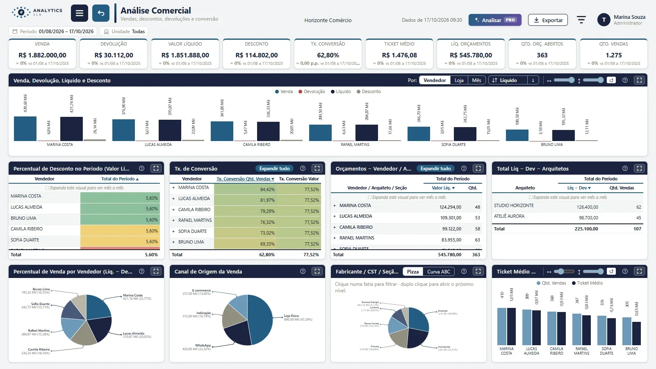Open the Líquido sort-by dropdown
The width and height of the screenshot is (656, 369).
coord(508,80)
